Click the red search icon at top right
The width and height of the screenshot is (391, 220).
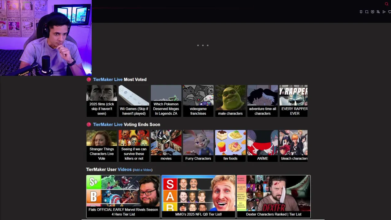[386, 4]
